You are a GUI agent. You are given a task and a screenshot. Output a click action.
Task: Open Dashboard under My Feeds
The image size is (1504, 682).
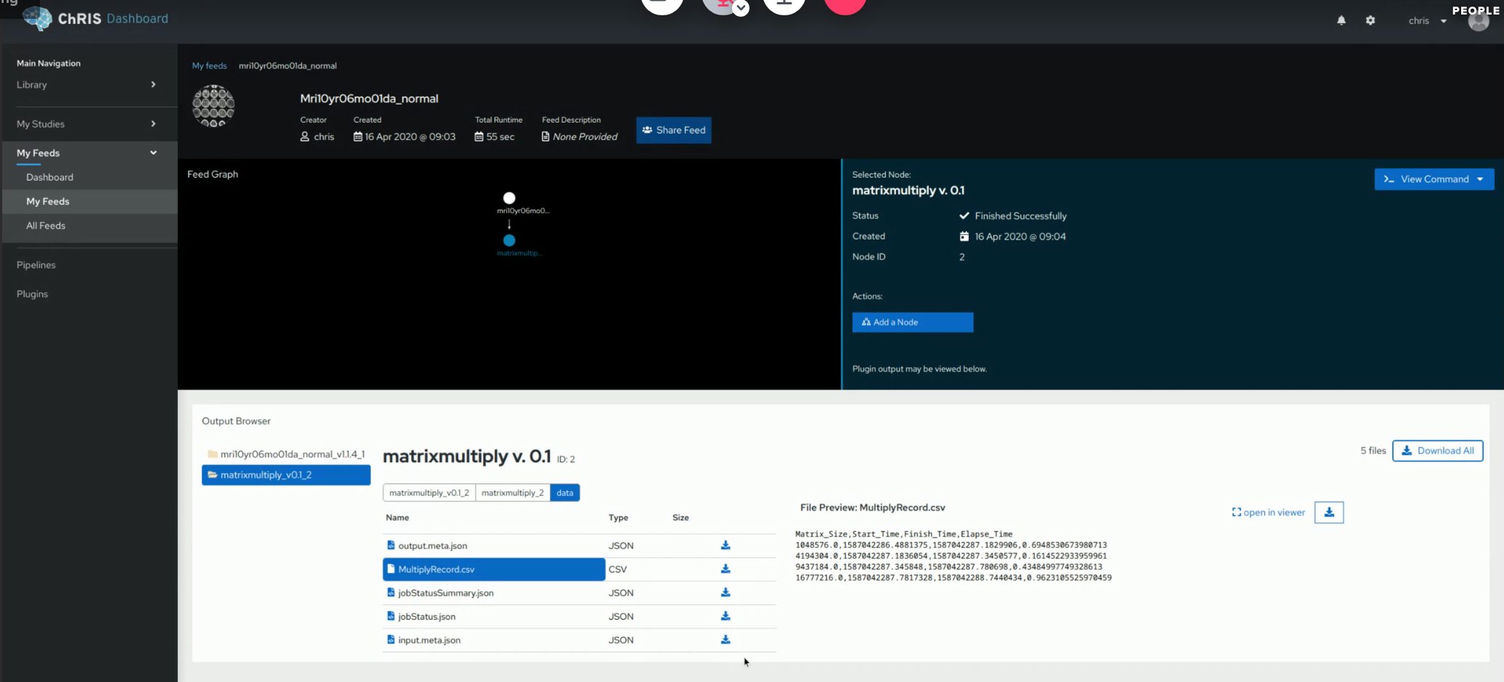click(x=49, y=177)
